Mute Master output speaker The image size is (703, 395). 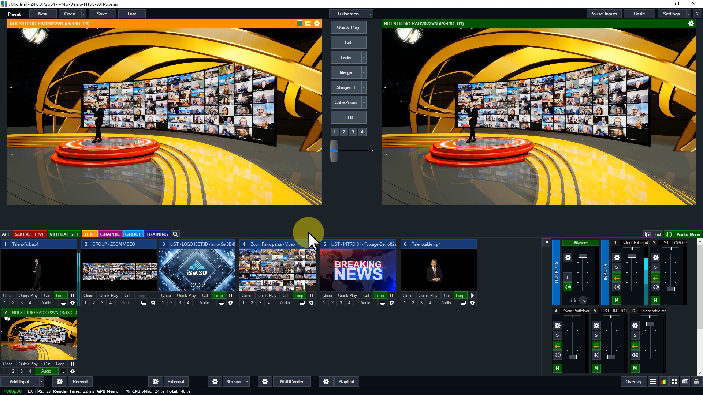(568, 287)
